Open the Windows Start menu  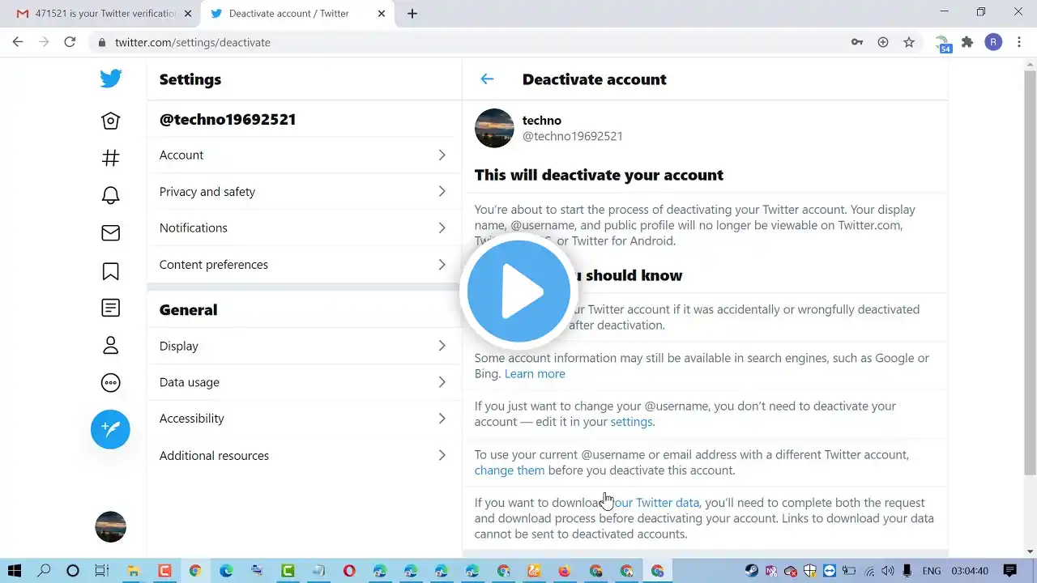(x=15, y=571)
